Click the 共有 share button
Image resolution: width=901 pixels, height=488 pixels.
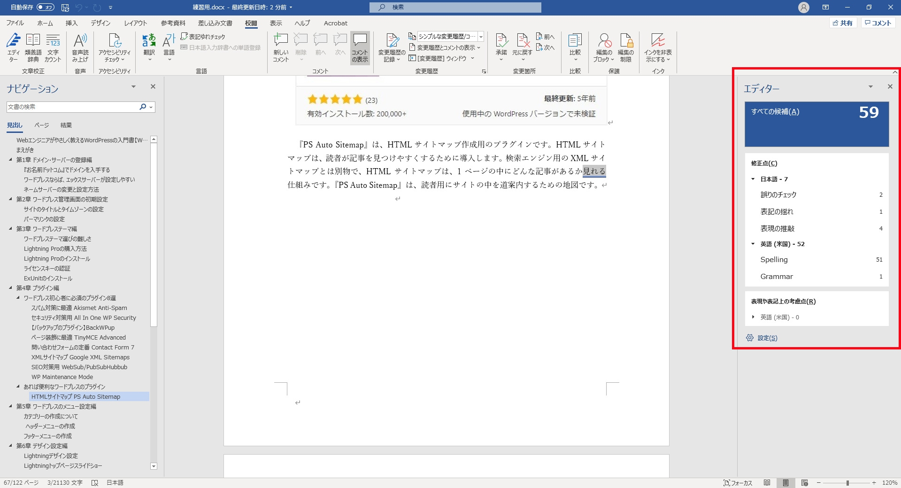click(843, 23)
